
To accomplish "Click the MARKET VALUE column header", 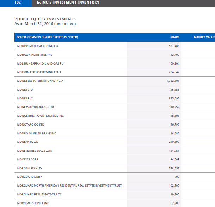I will [204, 37].
